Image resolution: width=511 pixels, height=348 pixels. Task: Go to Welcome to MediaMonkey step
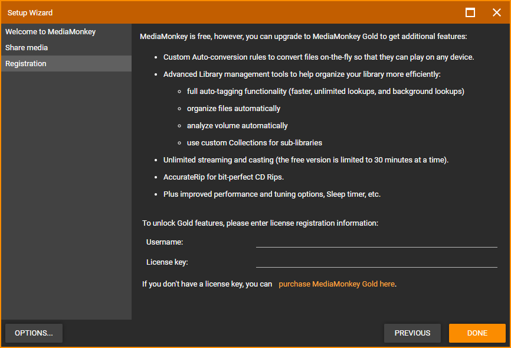click(x=66, y=32)
